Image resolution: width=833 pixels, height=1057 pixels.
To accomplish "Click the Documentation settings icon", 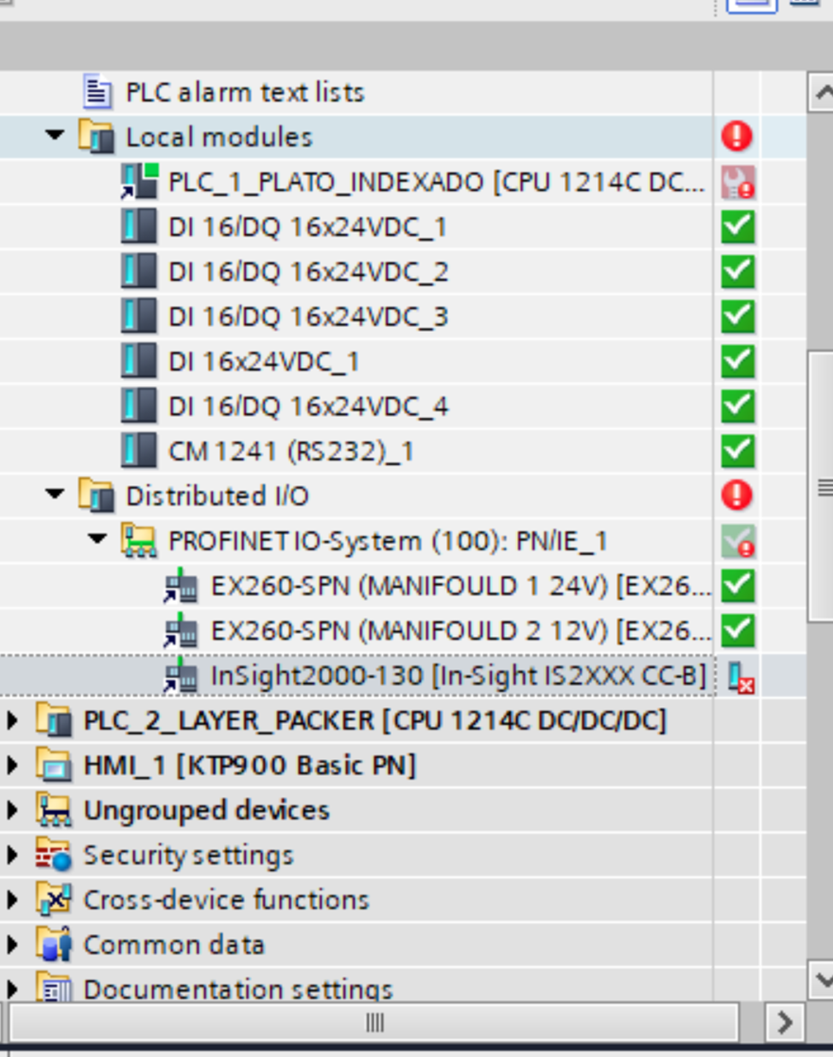I will click(x=54, y=988).
